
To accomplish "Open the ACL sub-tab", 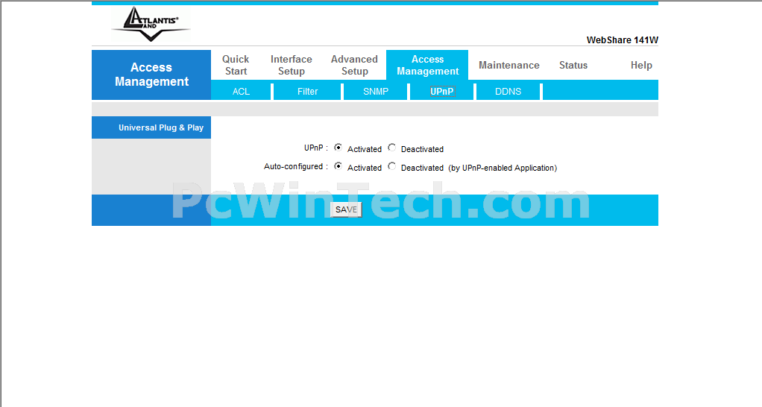I will tap(241, 91).
